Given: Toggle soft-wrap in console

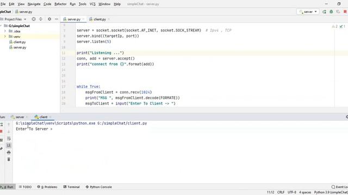Looking at the screenshot, I should pyautogui.click(x=9, y=139).
